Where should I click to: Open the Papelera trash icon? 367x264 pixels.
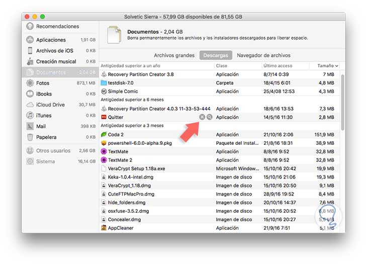click(x=30, y=137)
